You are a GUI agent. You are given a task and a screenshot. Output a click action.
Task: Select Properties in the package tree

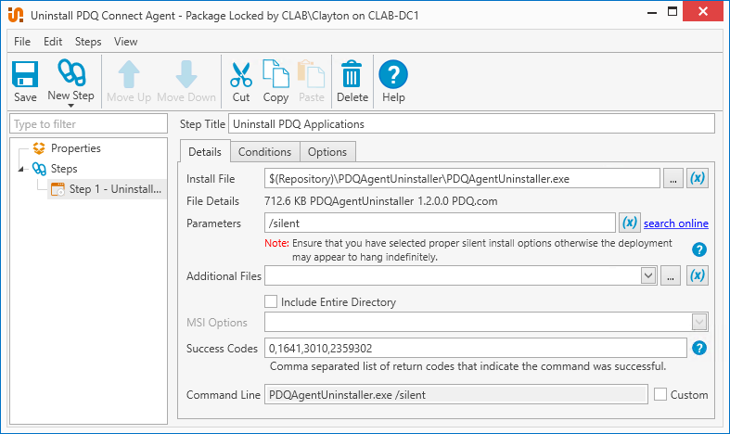tap(75, 148)
